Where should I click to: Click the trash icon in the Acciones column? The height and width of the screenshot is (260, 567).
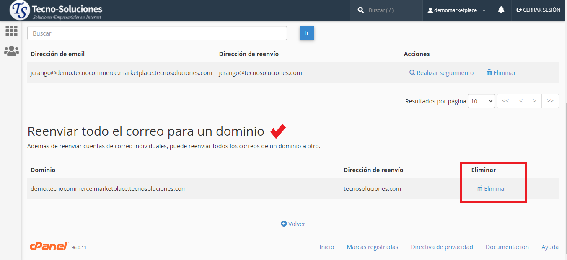click(489, 72)
